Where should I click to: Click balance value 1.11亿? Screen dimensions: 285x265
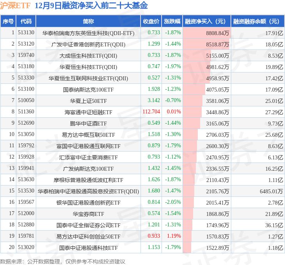click(x=276, y=180)
